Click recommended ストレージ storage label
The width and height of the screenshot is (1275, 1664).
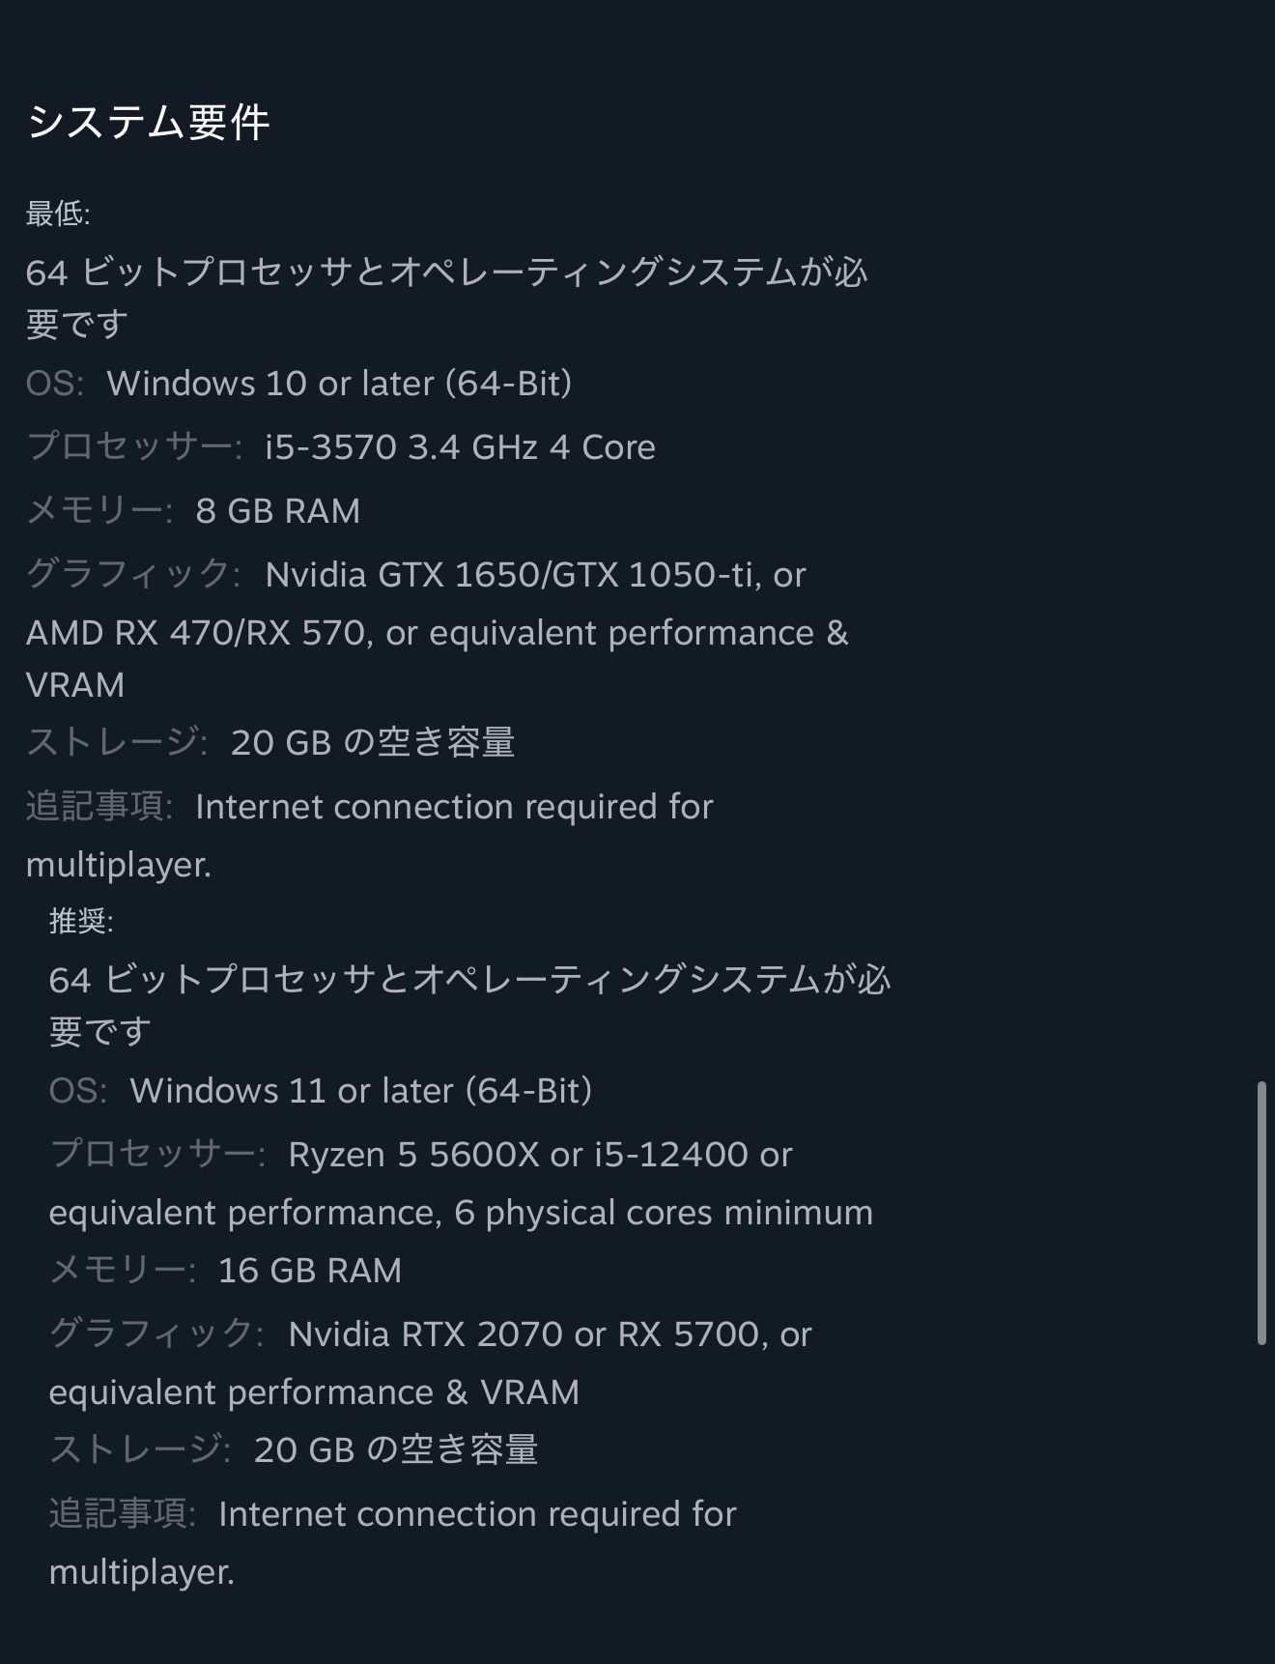[139, 1449]
